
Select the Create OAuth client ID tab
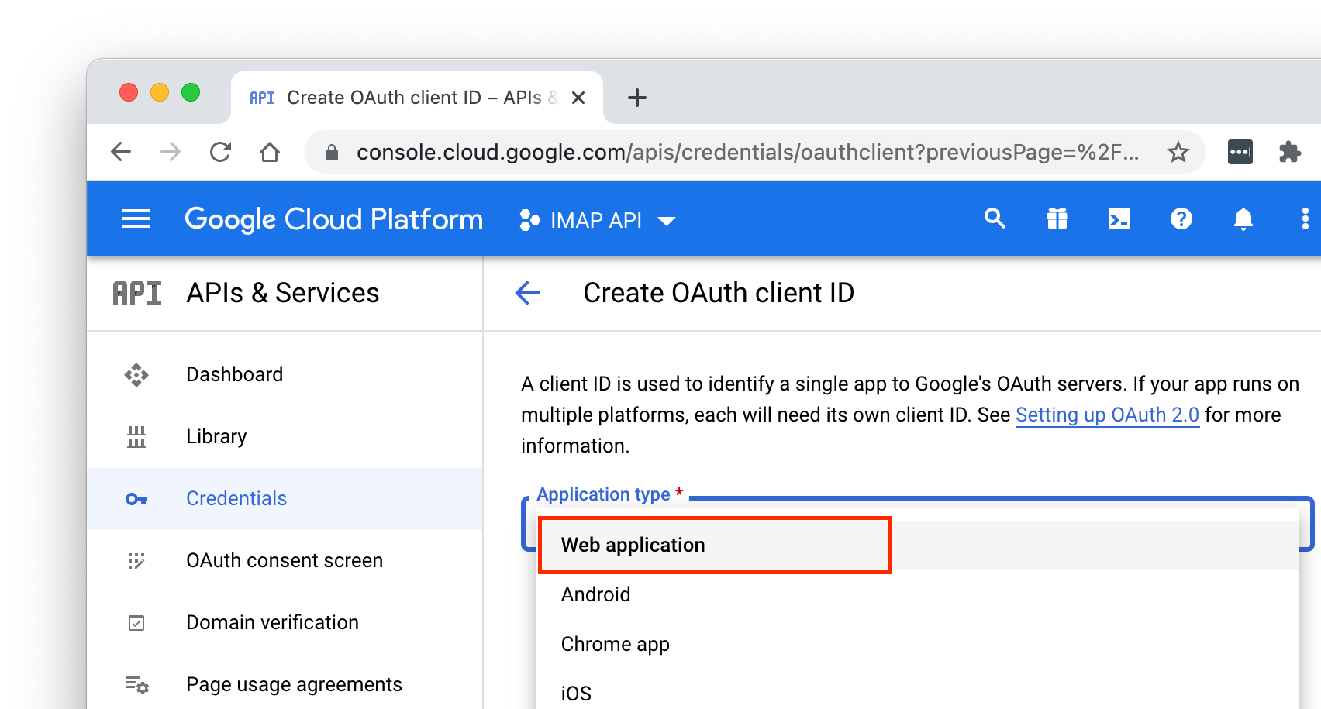click(x=417, y=98)
